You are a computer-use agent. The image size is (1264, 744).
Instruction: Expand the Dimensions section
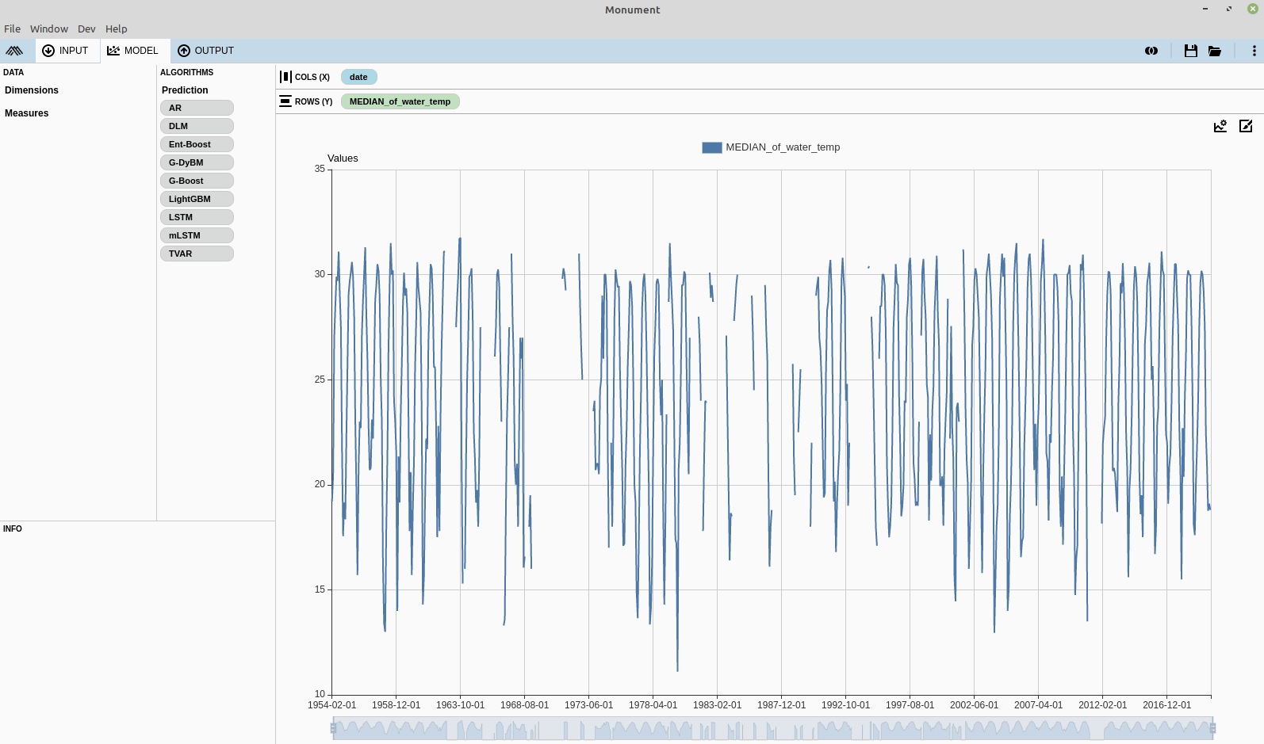[32, 90]
